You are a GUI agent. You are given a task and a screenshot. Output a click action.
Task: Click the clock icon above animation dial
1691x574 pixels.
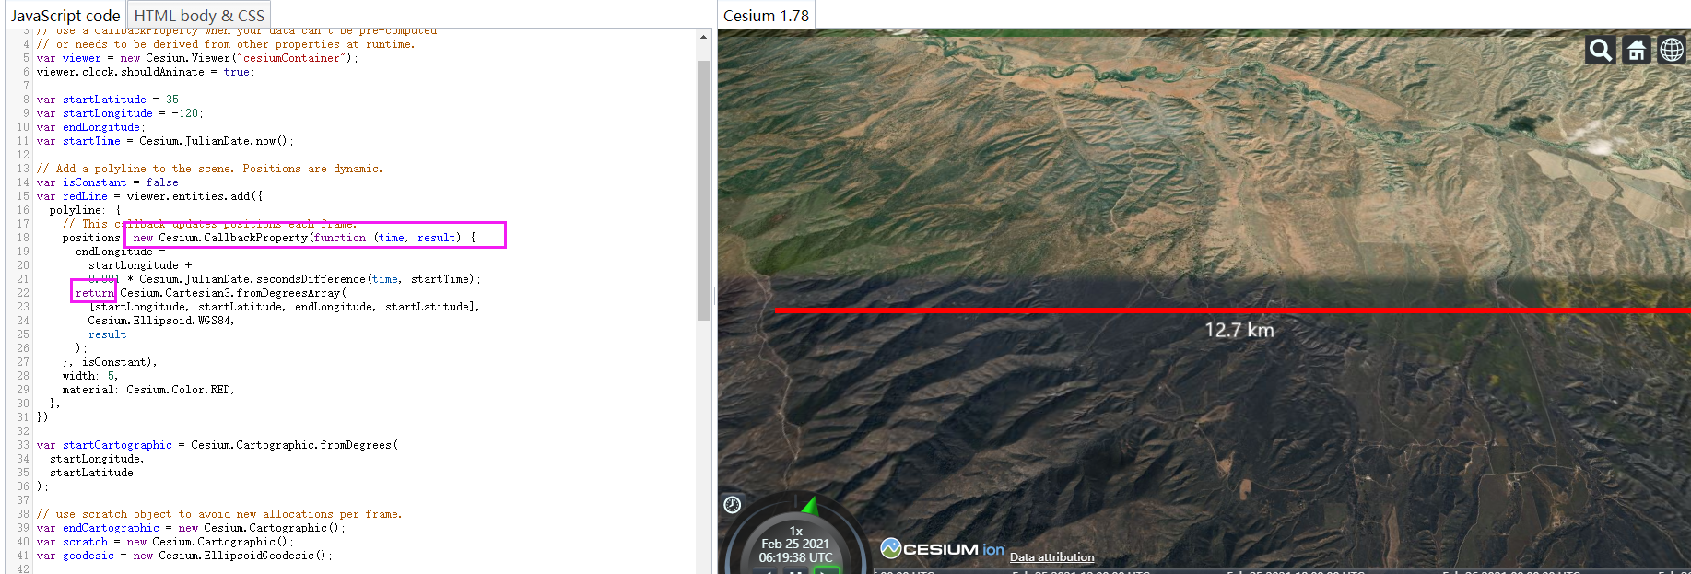tap(733, 504)
